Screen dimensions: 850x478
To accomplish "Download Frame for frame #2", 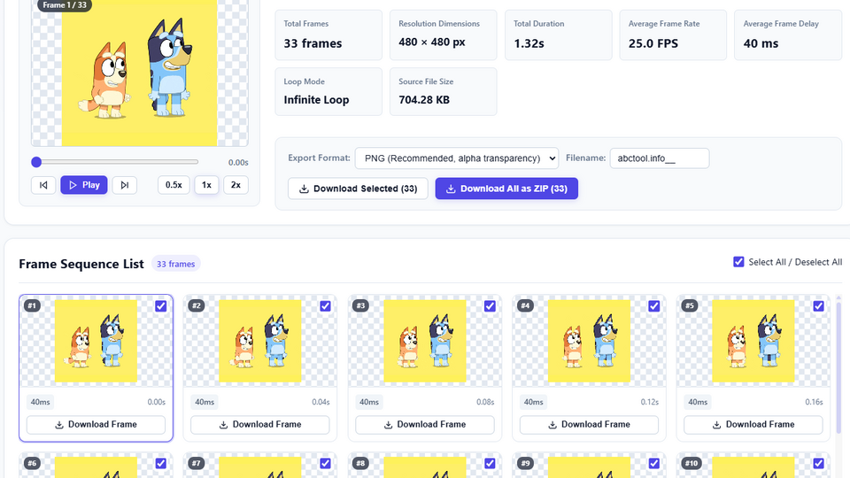I will (x=260, y=424).
